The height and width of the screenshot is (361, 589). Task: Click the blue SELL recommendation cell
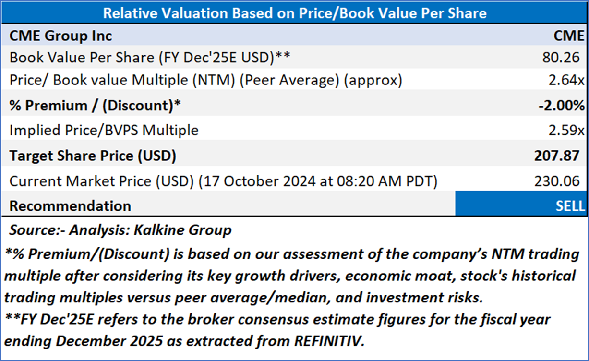click(x=521, y=206)
